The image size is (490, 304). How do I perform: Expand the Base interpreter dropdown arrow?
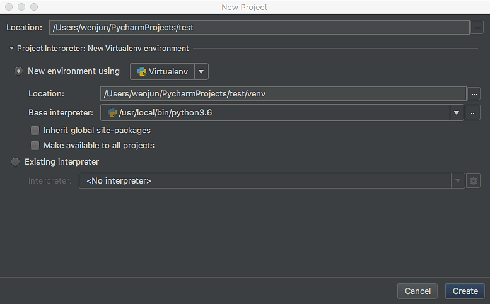[457, 113]
